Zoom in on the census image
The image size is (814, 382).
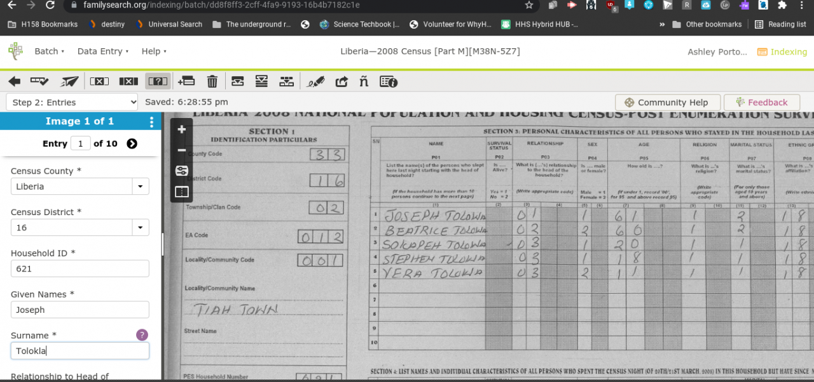tap(182, 129)
